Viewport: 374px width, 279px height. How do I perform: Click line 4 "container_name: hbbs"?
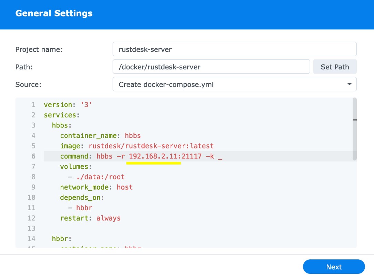100,136
